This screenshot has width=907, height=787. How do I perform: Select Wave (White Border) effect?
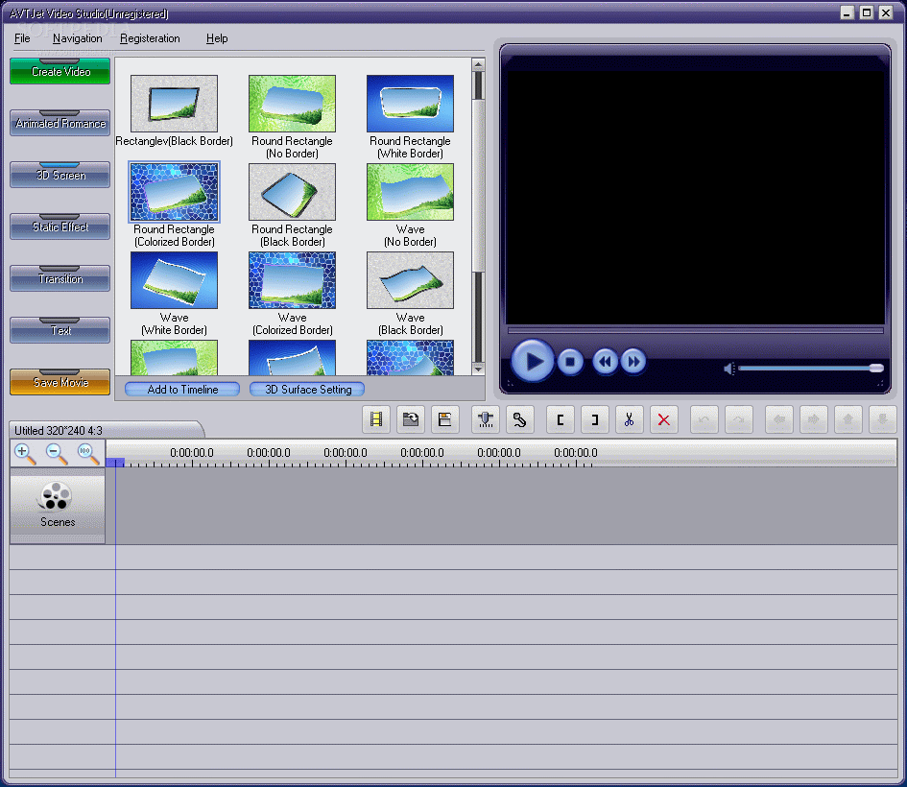174,280
